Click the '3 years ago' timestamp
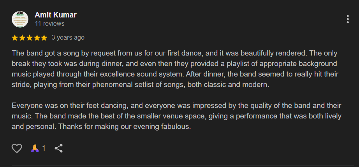The height and width of the screenshot is (167, 359). pos(68,37)
